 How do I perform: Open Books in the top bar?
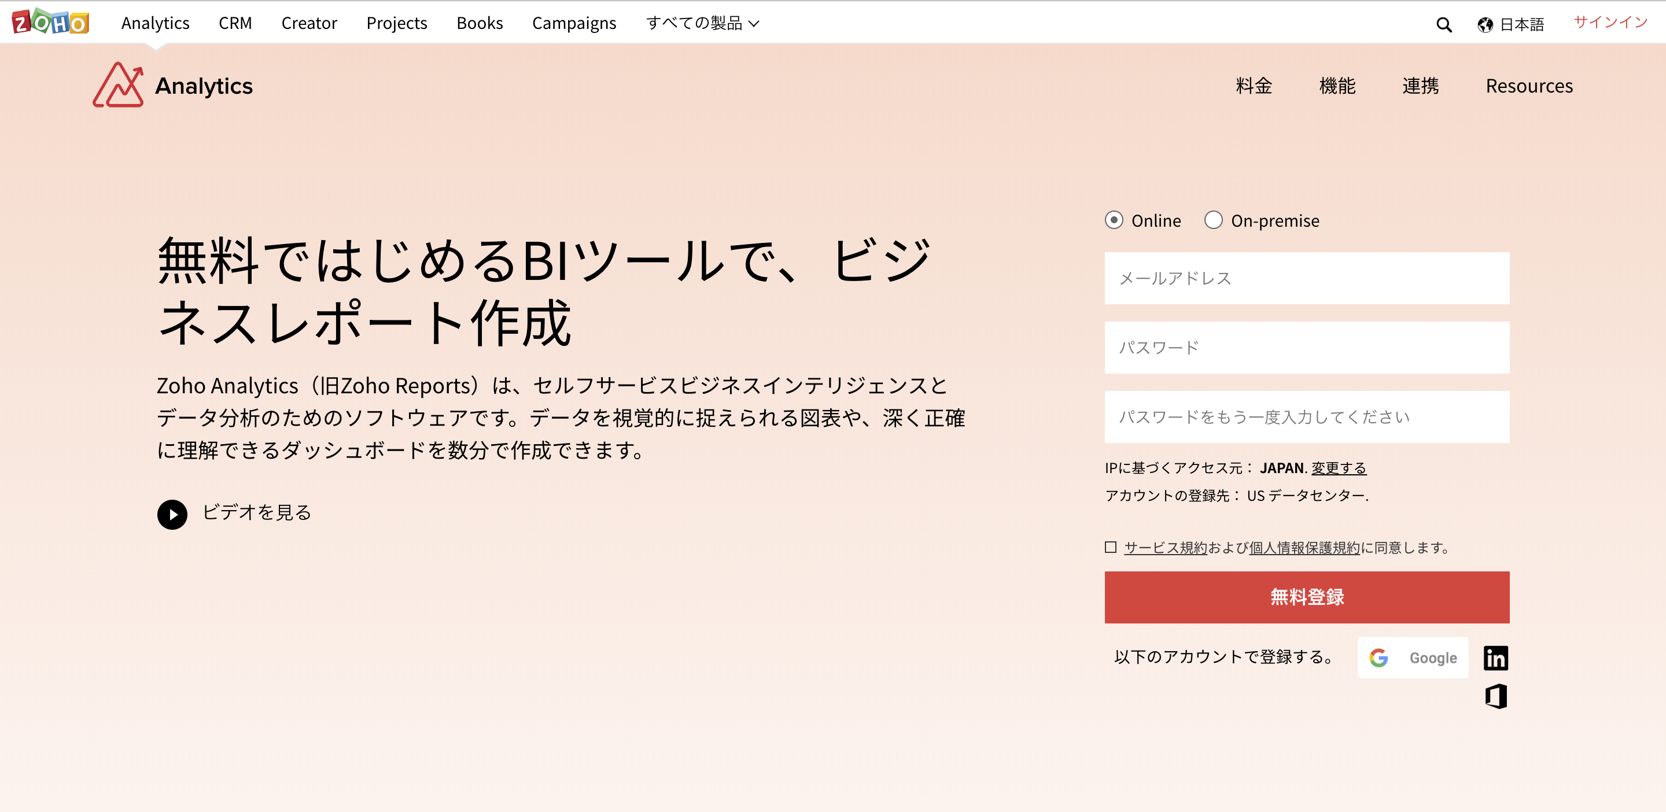click(x=479, y=23)
